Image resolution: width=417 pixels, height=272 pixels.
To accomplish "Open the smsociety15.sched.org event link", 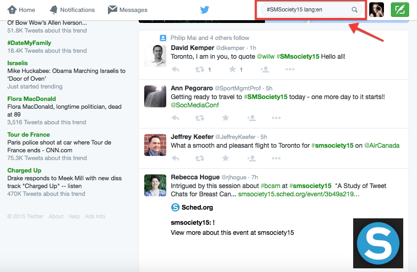I will click(x=299, y=194).
